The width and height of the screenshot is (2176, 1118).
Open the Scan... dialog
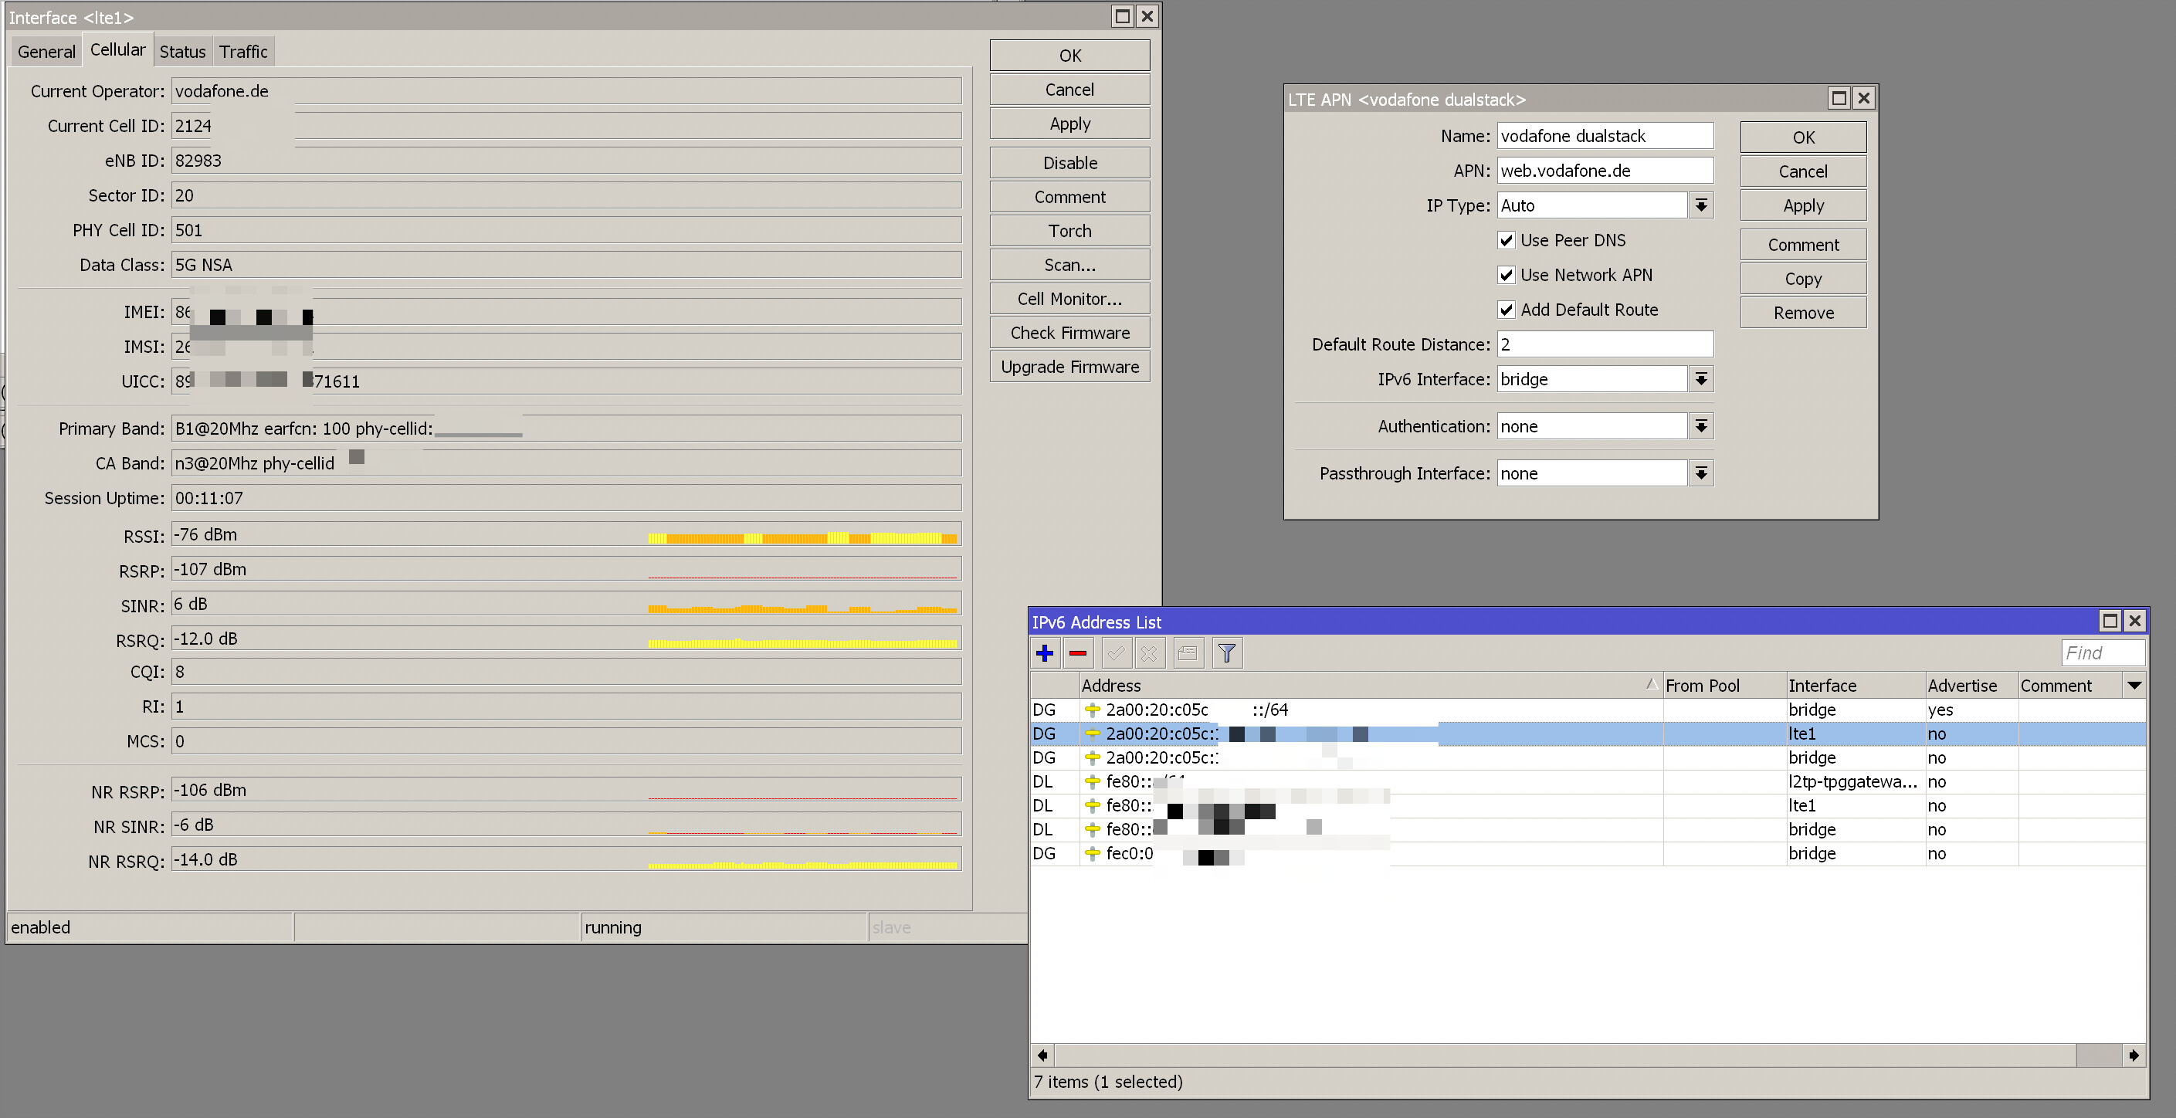(x=1069, y=264)
